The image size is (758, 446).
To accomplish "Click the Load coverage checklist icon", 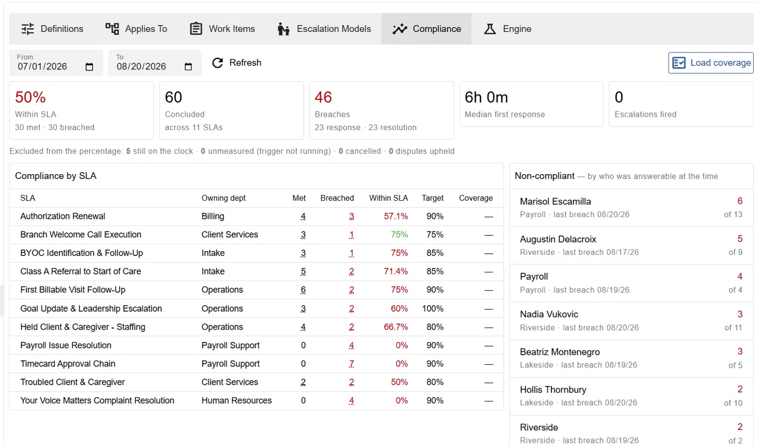I will click(679, 63).
